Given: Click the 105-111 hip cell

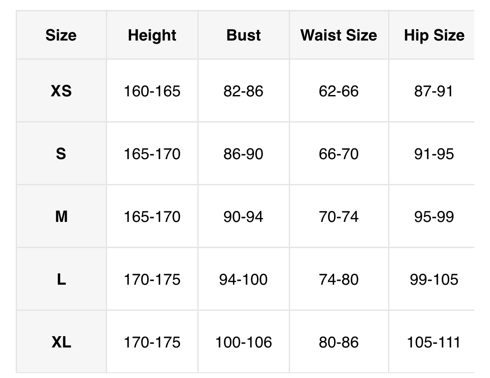Looking at the screenshot, I should 434,342.
